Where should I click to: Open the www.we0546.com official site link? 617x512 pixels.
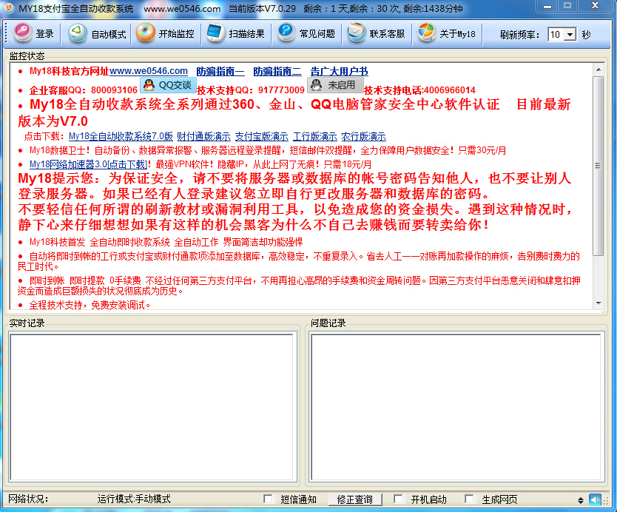pos(149,71)
